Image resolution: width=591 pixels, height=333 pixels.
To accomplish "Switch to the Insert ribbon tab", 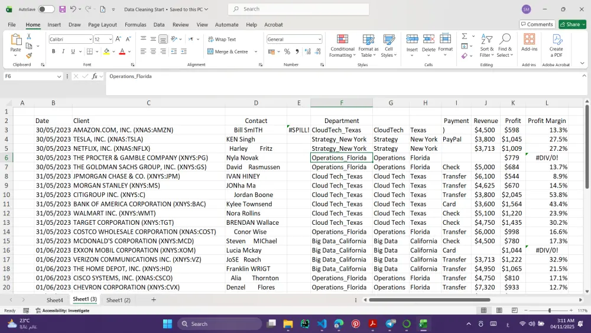I will (54, 24).
